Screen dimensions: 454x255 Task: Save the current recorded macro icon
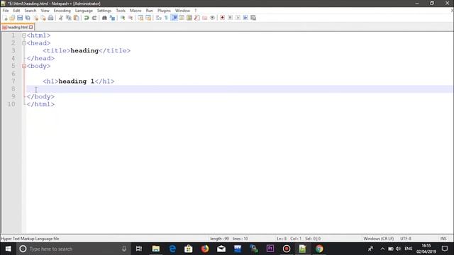point(253,18)
